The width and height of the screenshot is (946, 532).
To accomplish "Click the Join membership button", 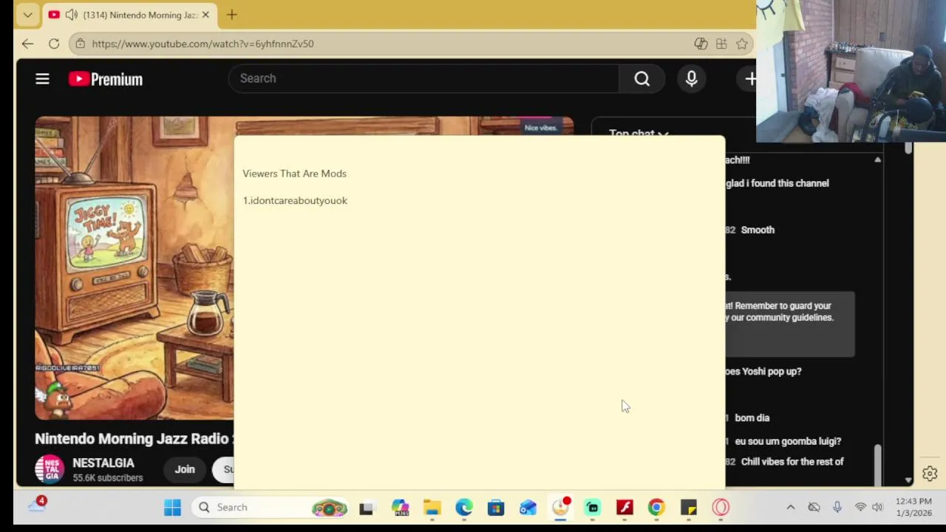I will tap(185, 469).
